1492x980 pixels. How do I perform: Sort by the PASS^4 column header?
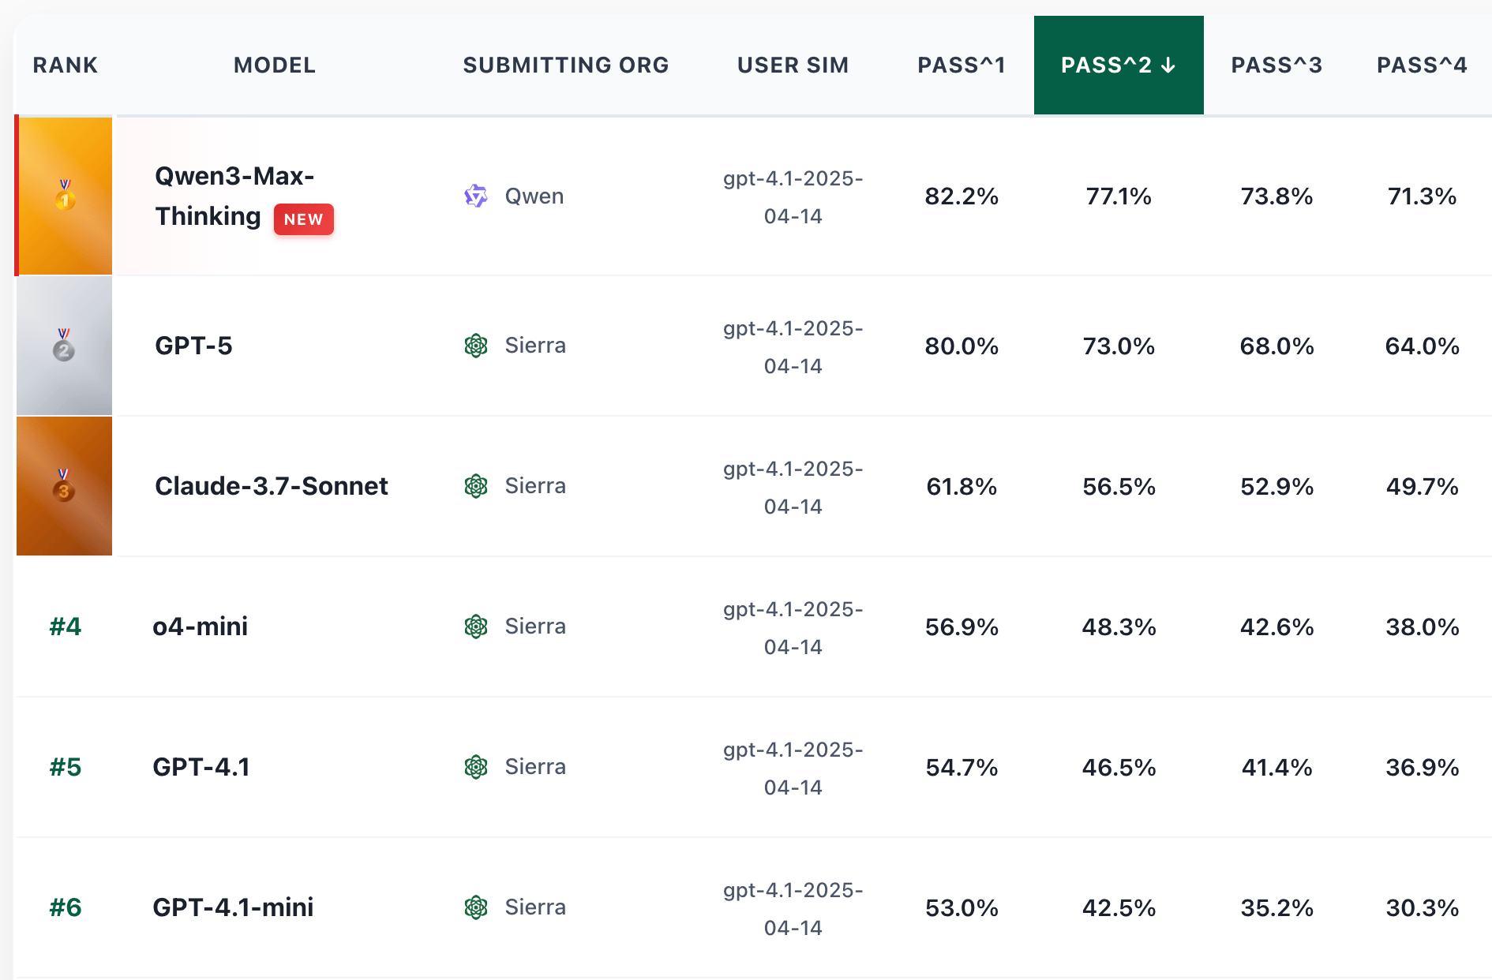1421,65
